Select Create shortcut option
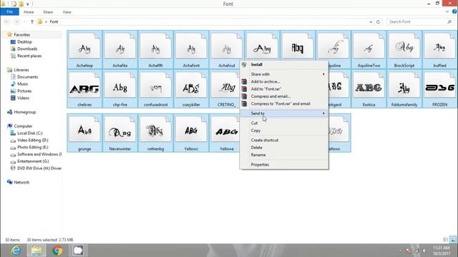The image size is (458, 257). pos(284,140)
